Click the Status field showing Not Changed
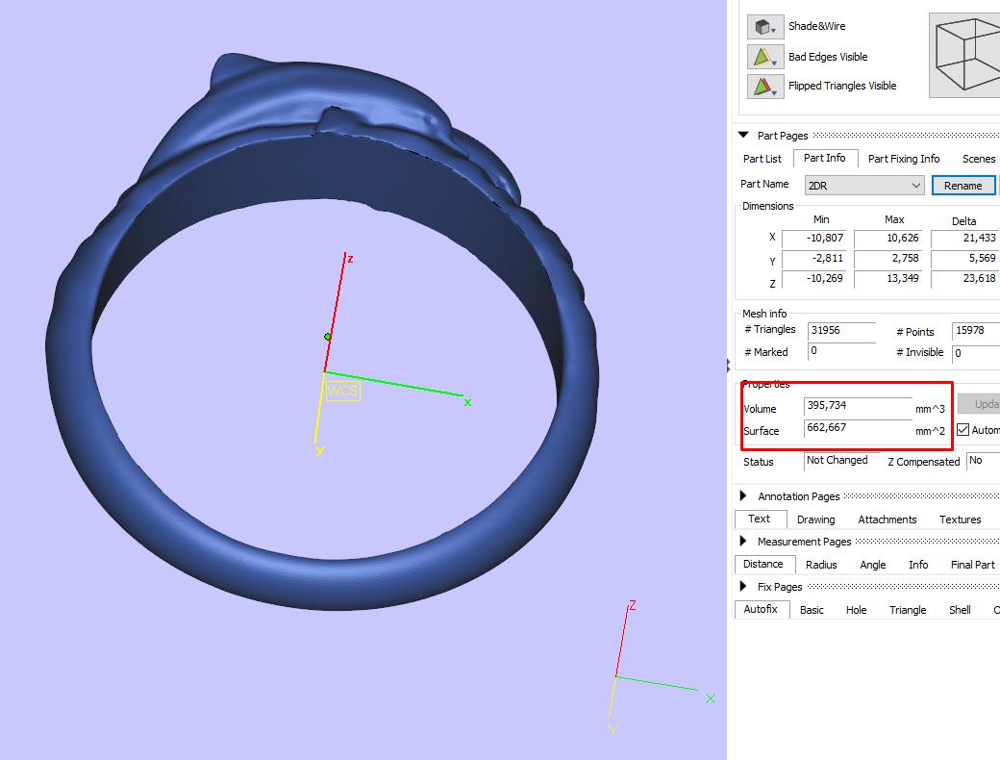Viewport: 1000px width, 760px height. 842,461
